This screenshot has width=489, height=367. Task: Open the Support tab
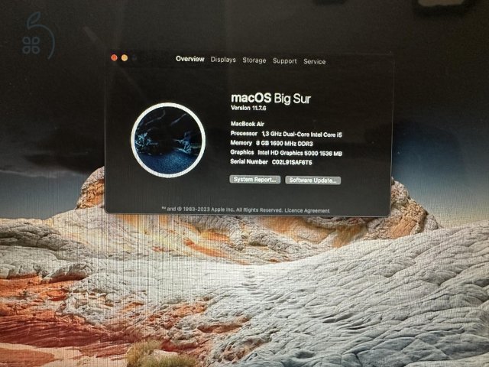click(285, 61)
